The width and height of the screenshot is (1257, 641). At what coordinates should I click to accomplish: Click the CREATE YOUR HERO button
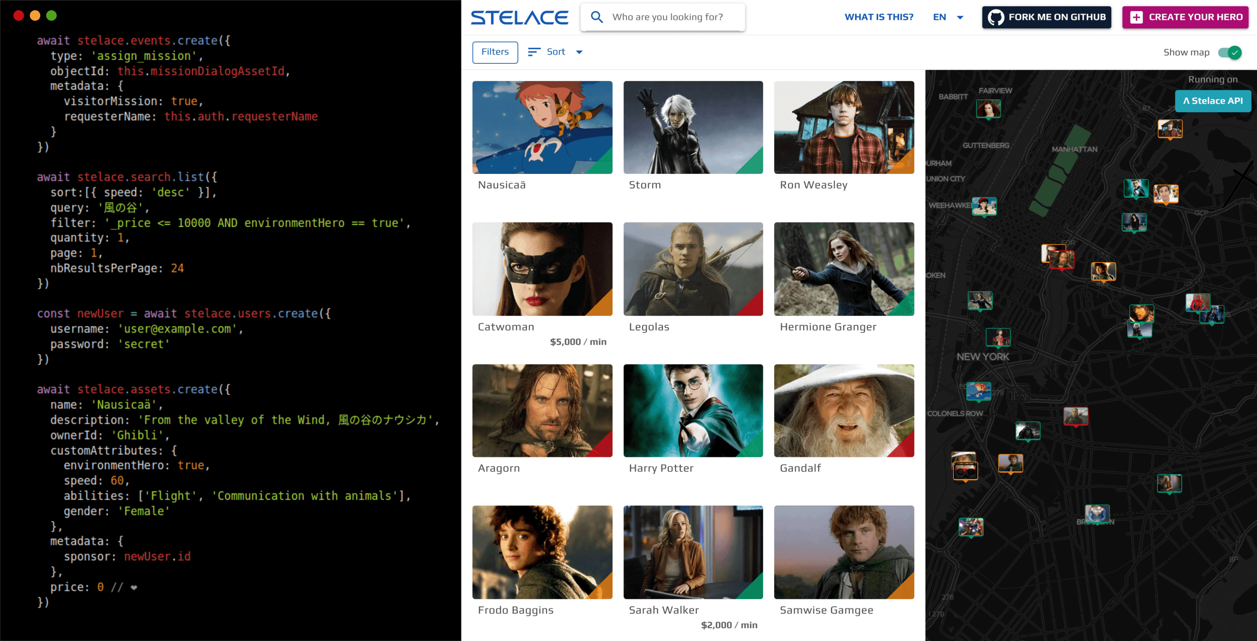[1189, 16]
